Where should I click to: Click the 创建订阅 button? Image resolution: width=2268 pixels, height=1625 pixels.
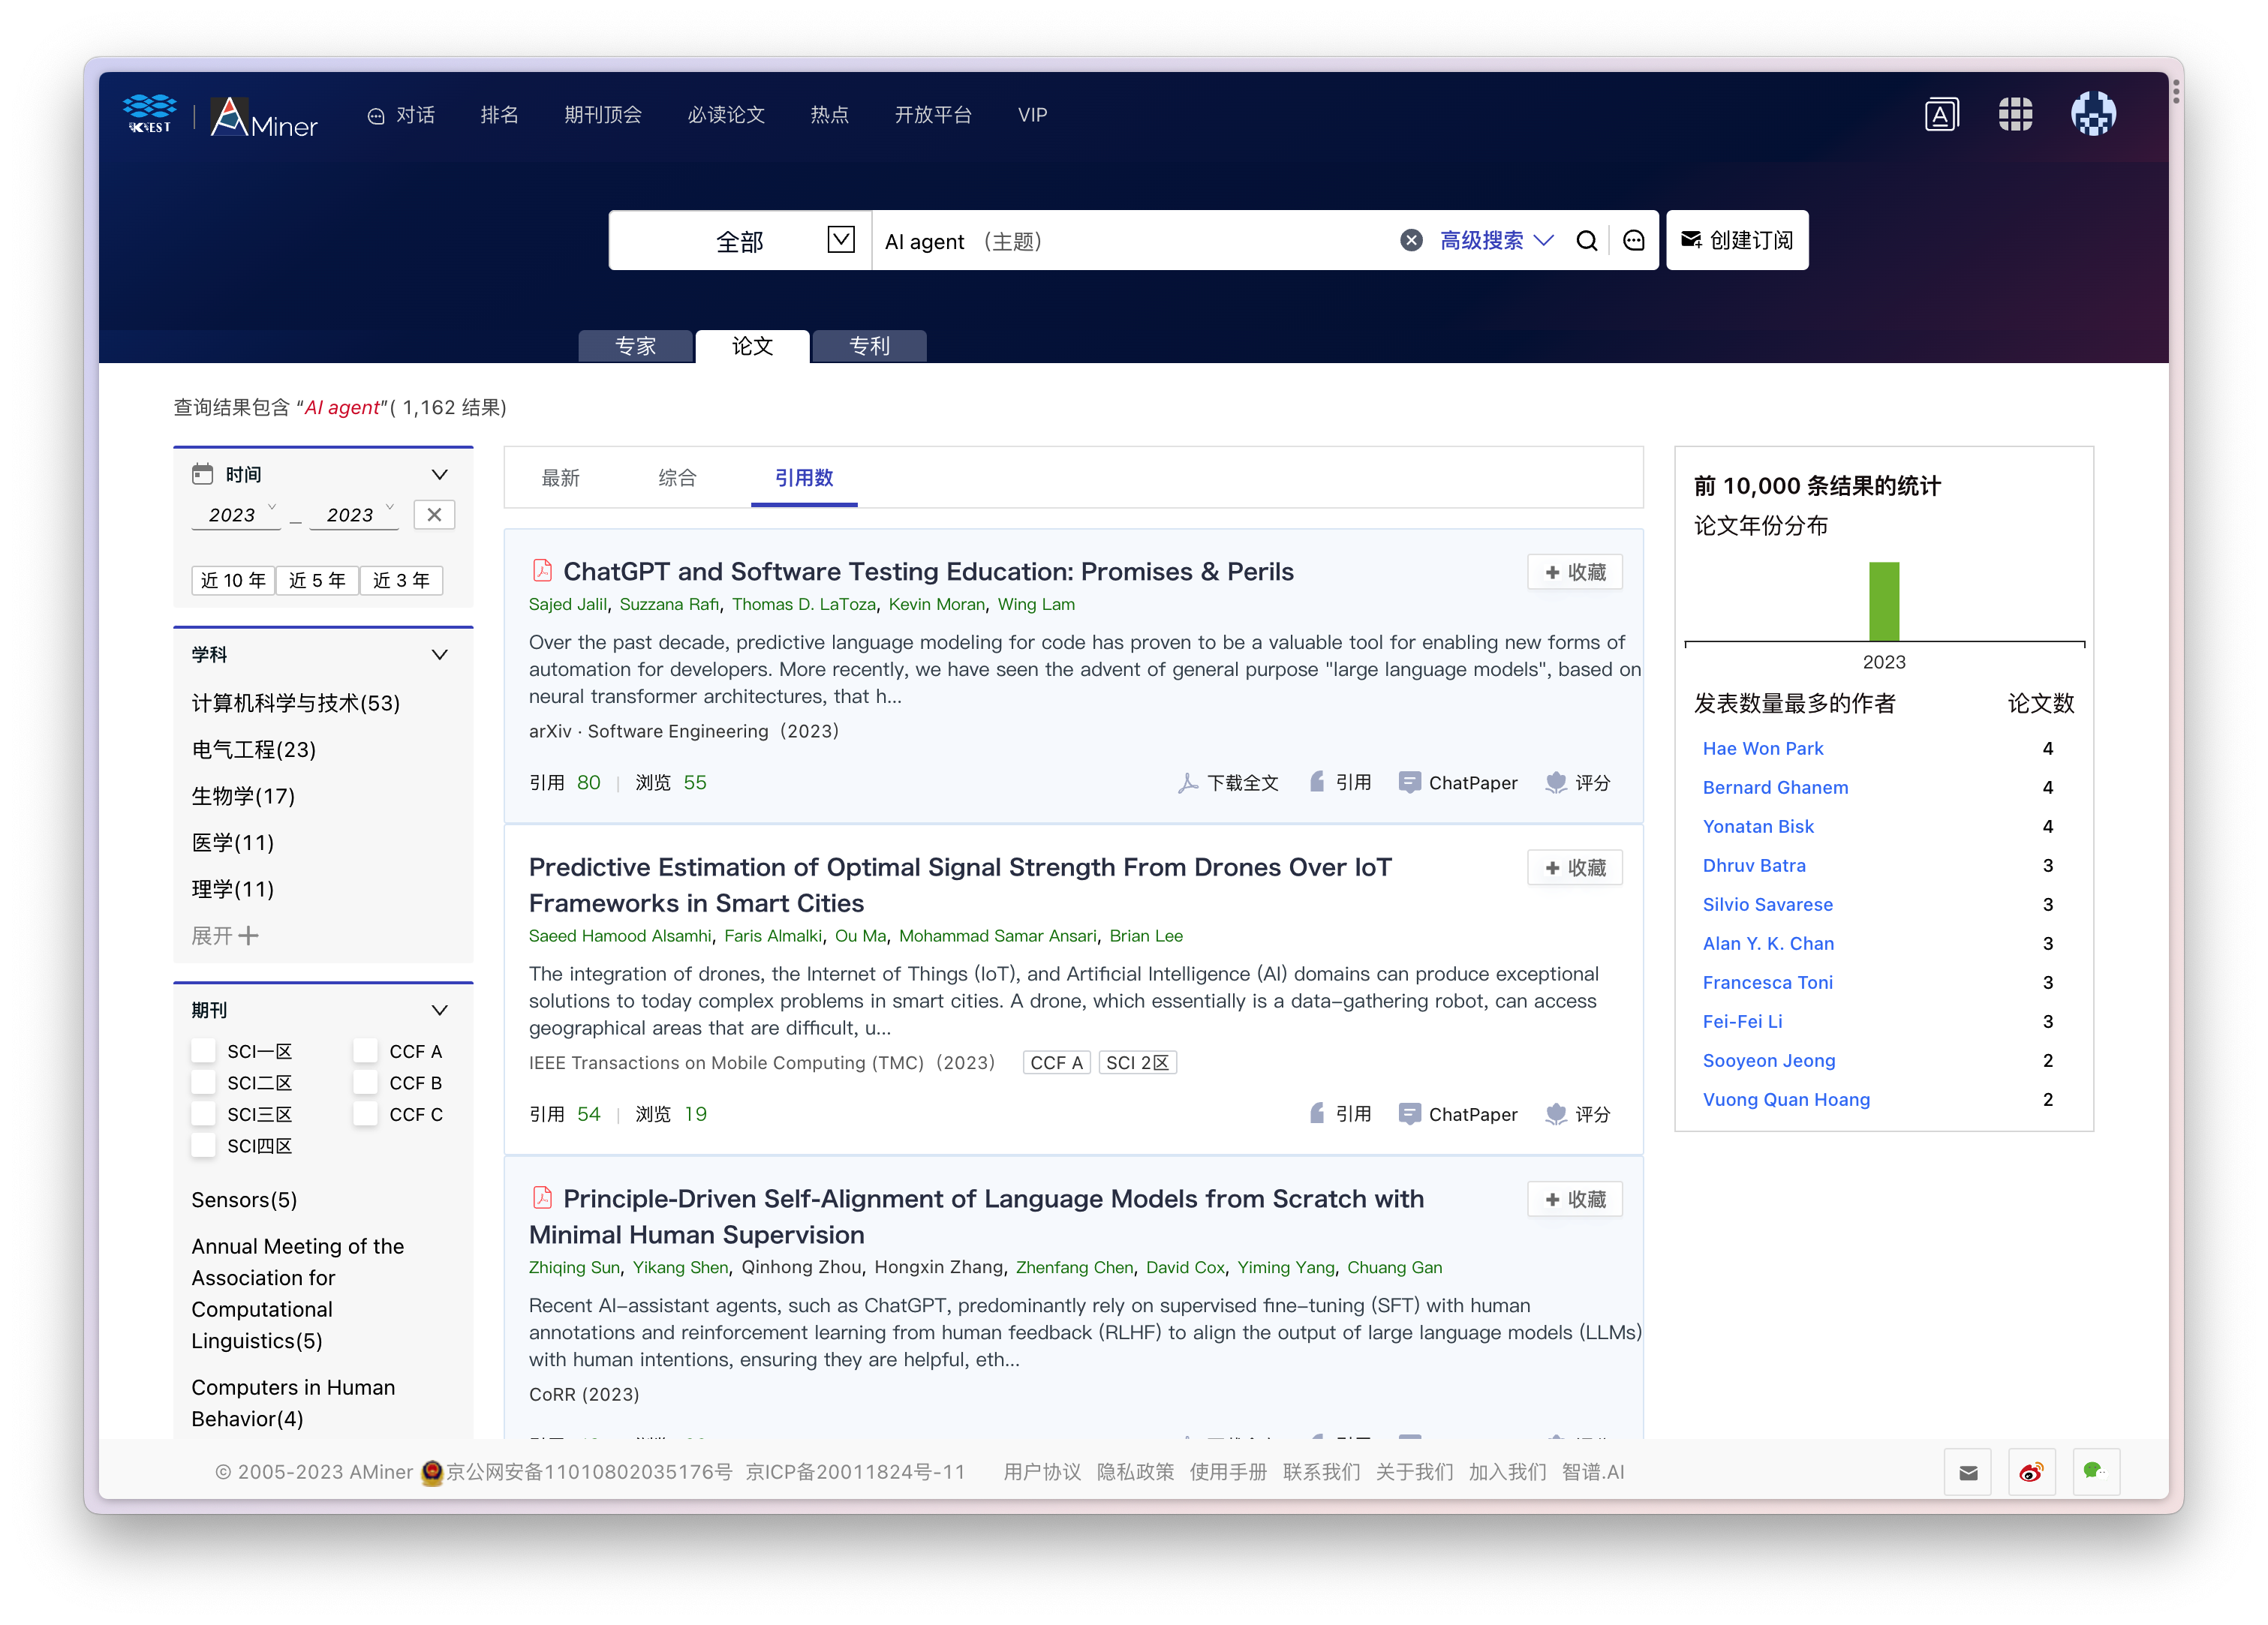(x=1737, y=240)
